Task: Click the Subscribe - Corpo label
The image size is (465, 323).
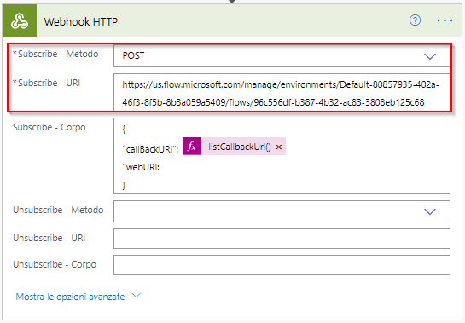Action: (x=49, y=128)
